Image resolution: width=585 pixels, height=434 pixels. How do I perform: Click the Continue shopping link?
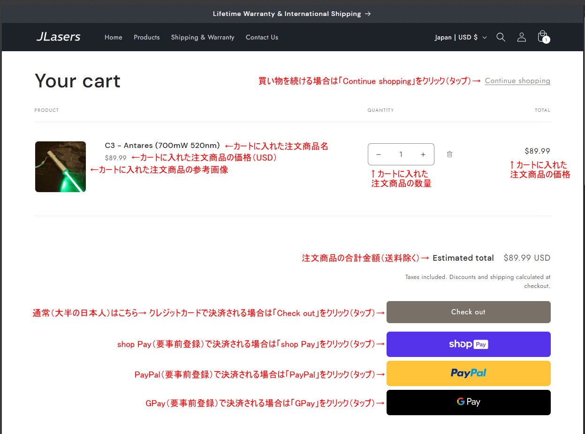[x=517, y=81]
